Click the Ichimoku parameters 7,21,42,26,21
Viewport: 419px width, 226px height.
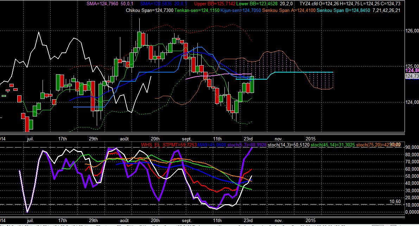(x=386, y=11)
